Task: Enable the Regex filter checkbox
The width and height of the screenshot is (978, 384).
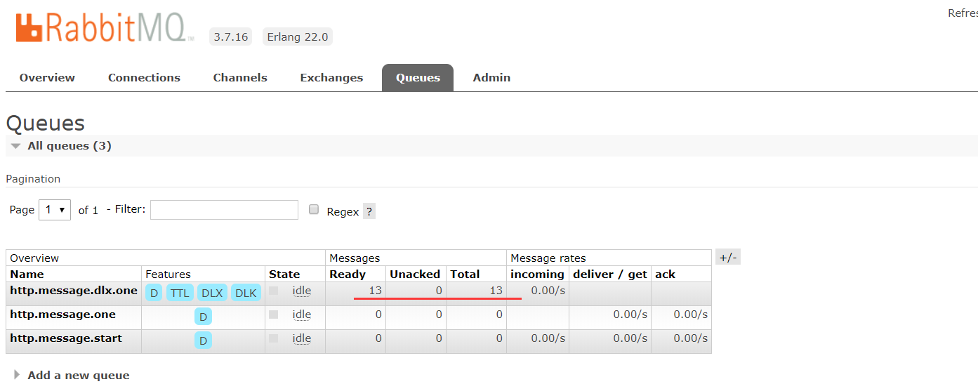Action: [x=314, y=209]
